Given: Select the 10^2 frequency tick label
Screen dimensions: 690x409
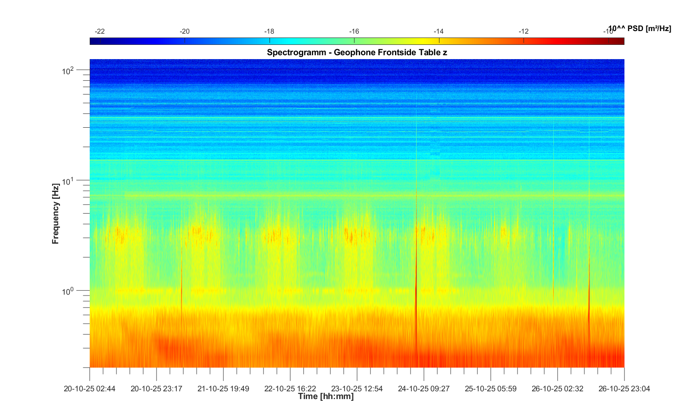Looking at the screenshot, I should (68, 70).
